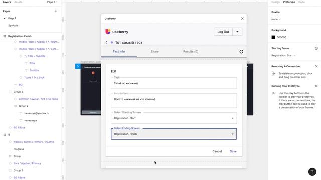The width and height of the screenshot is (321, 180).
Task: Select the Symbols page
Action: [13, 25]
